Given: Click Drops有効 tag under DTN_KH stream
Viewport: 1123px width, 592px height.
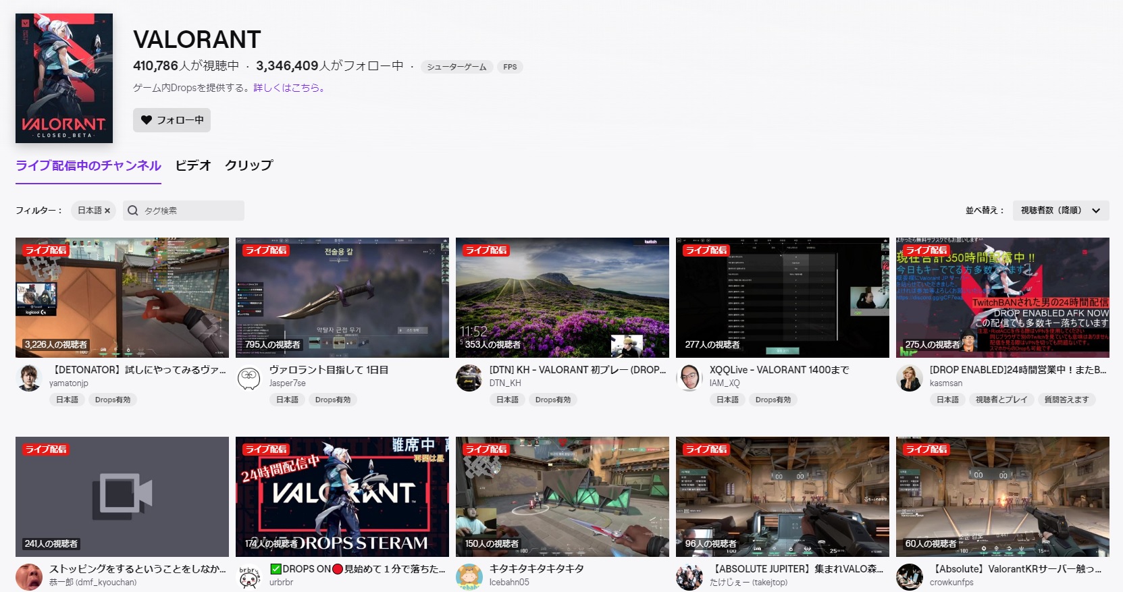Looking at the screenshot, I should pyautogui.click(x=553, y=400).
